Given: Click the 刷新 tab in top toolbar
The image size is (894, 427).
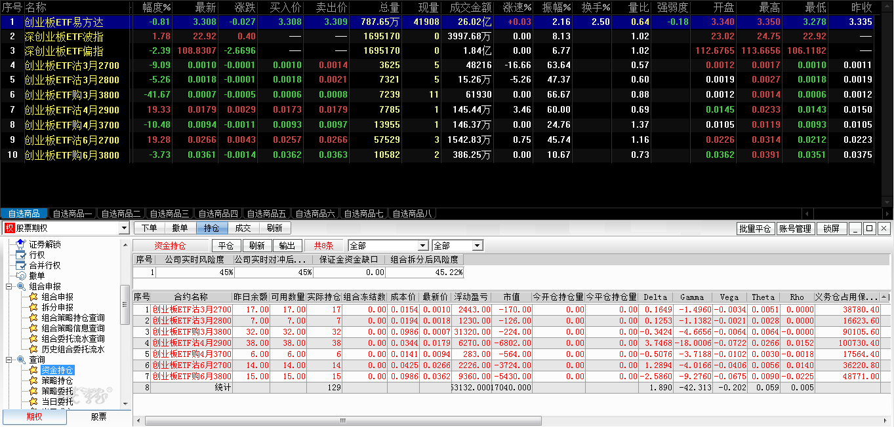Looking at the screenshot, I should pyautogui.click(x=274, y=228).
